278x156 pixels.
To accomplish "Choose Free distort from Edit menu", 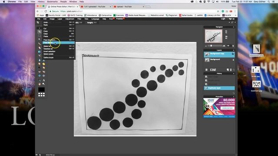I will (x=59, y=42).
